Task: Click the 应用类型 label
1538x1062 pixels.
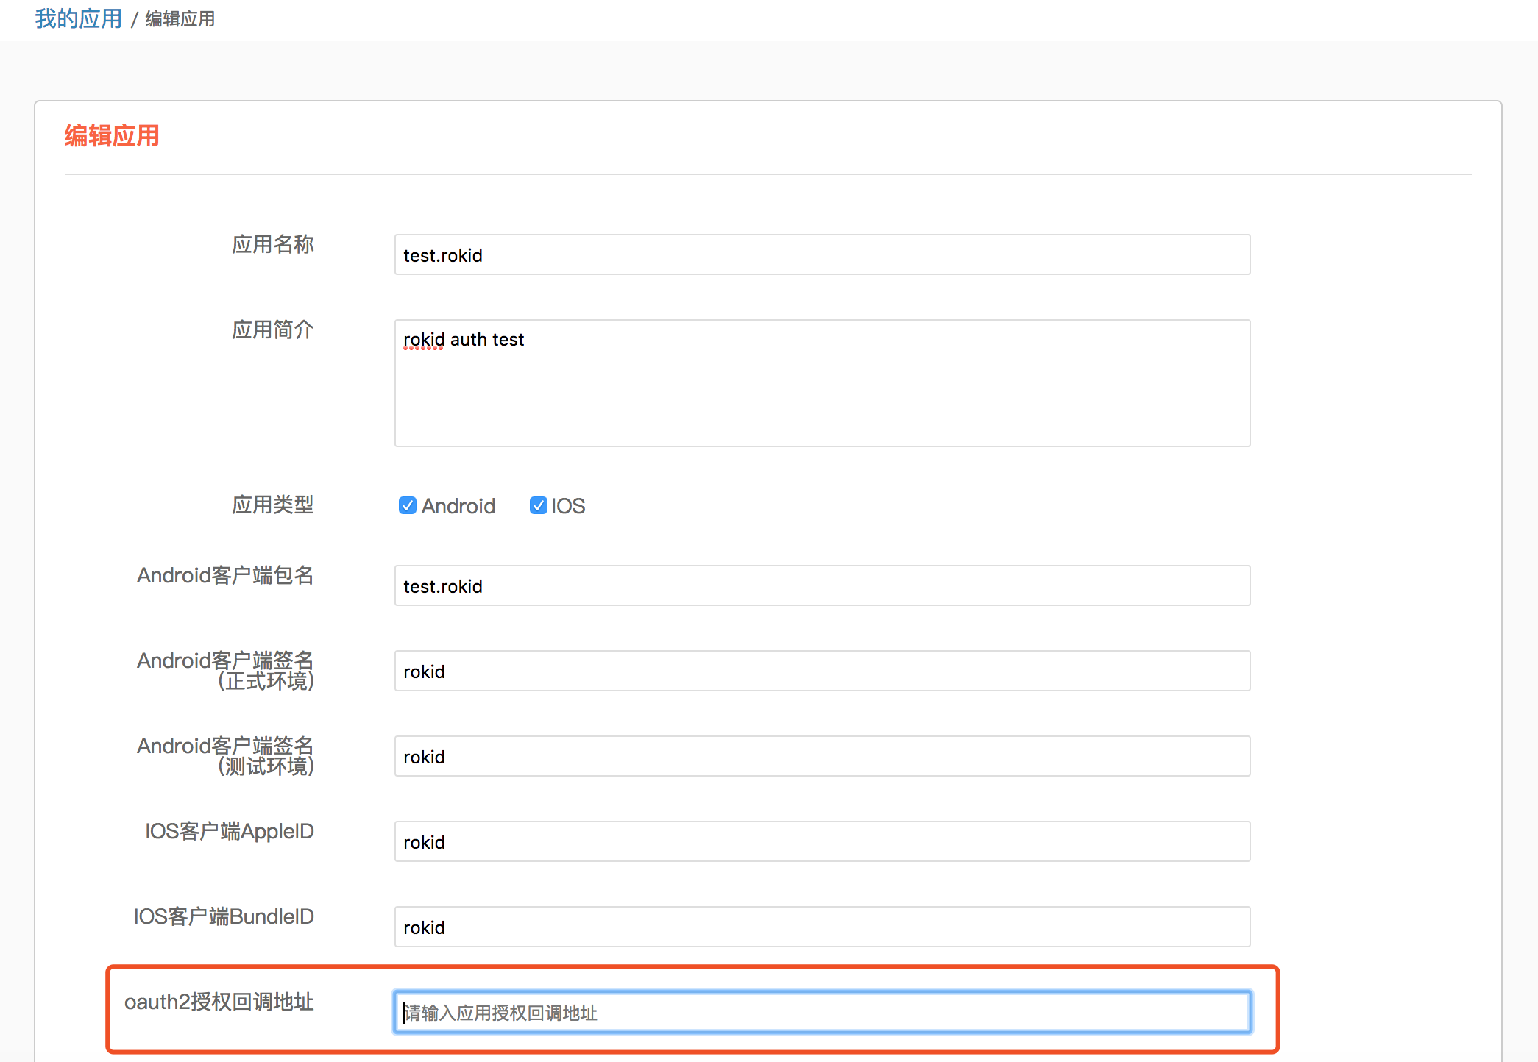Action: tap(272, 505)
